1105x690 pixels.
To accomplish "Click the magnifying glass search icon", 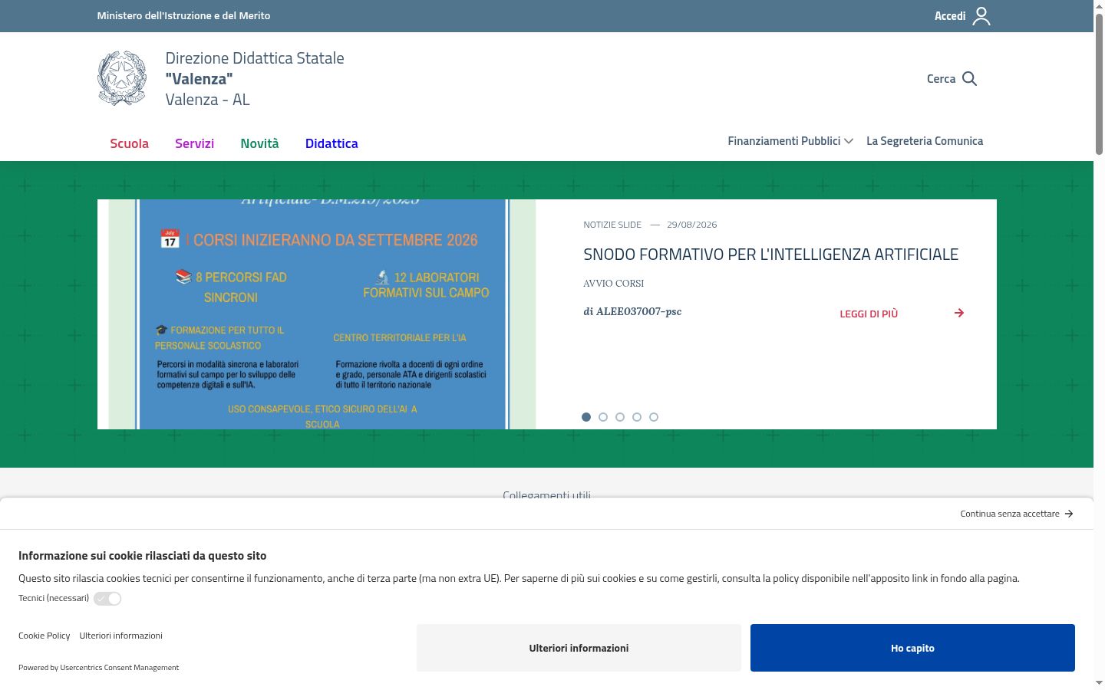I will [969, 79].
